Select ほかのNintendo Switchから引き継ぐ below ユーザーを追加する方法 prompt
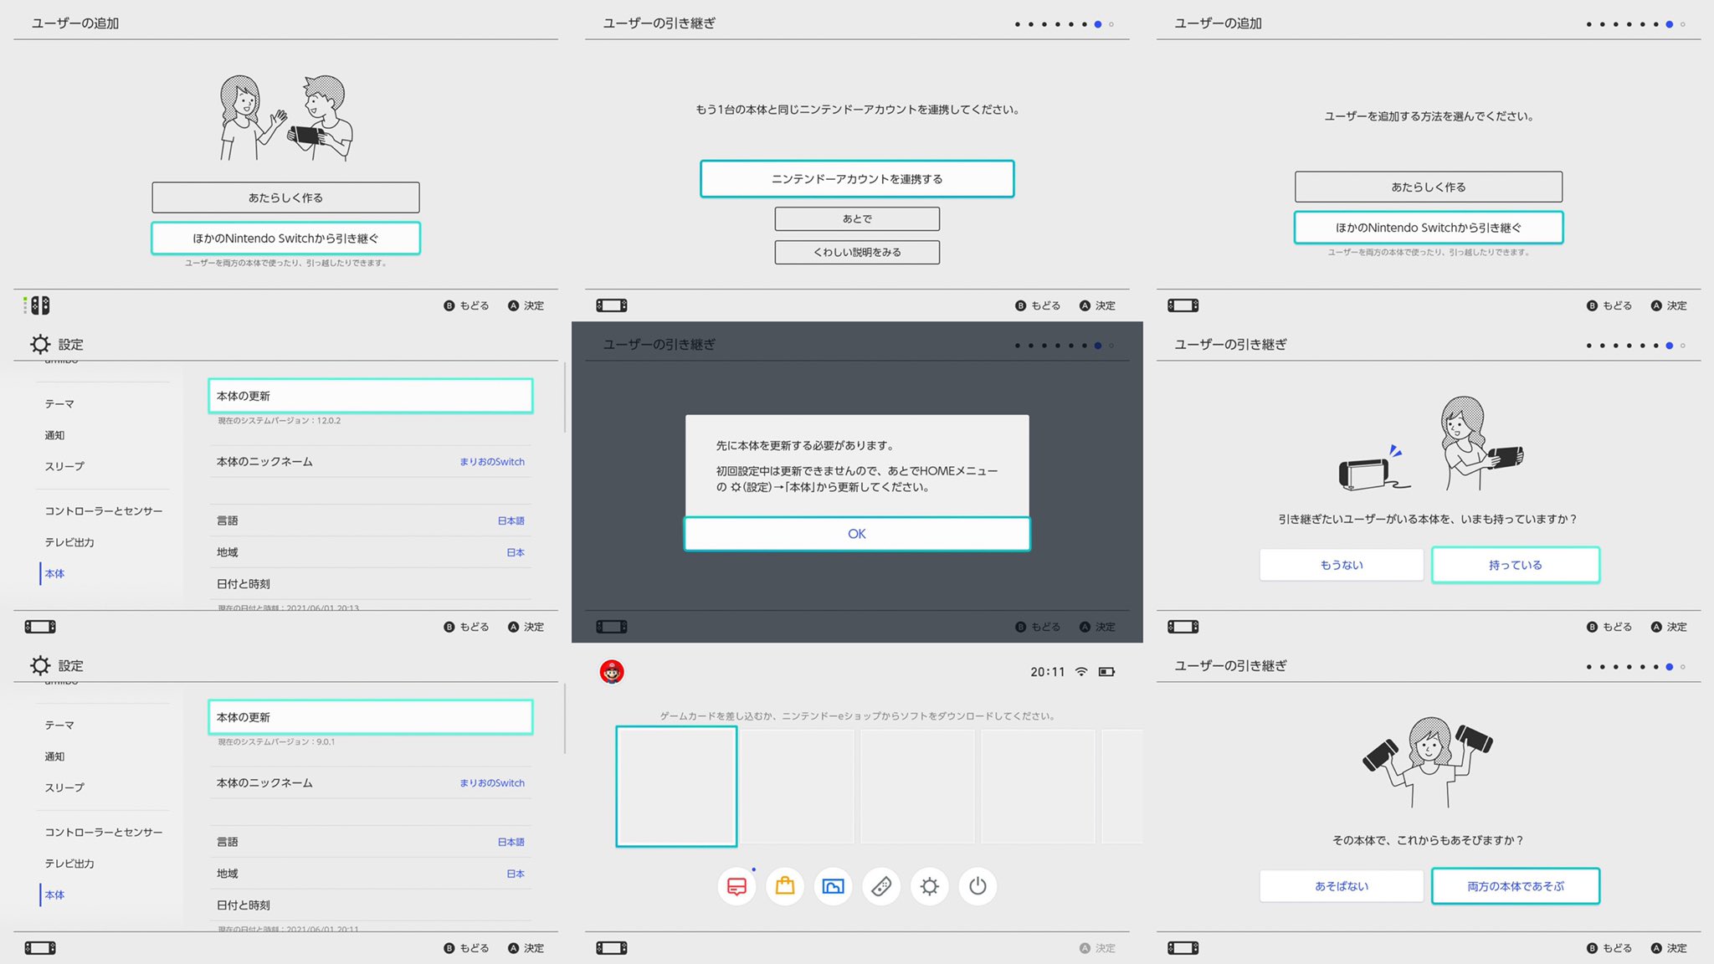This screenshot has width=1714, height=964. coord(1429,228)
